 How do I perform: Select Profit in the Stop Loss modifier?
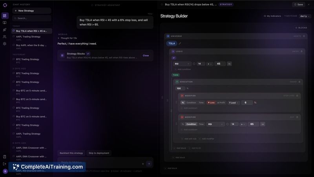click(221, 102)
